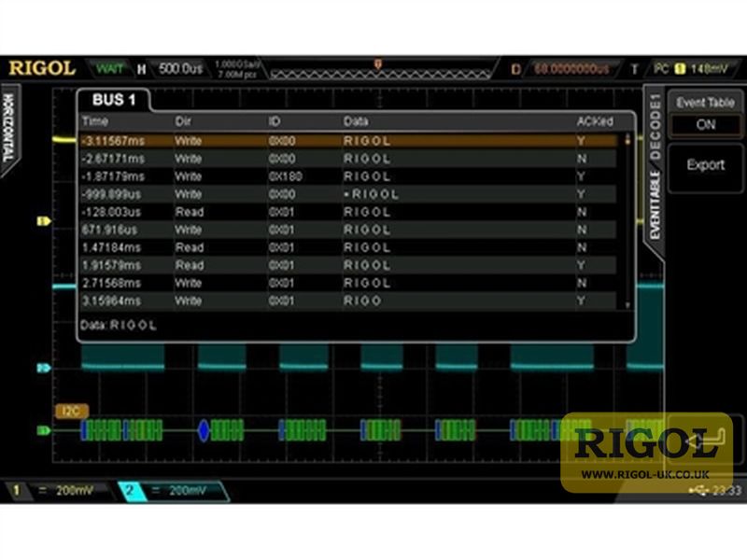Click the cyan channel 2 ground marker

pyautogui.click(x=44, y=368)
